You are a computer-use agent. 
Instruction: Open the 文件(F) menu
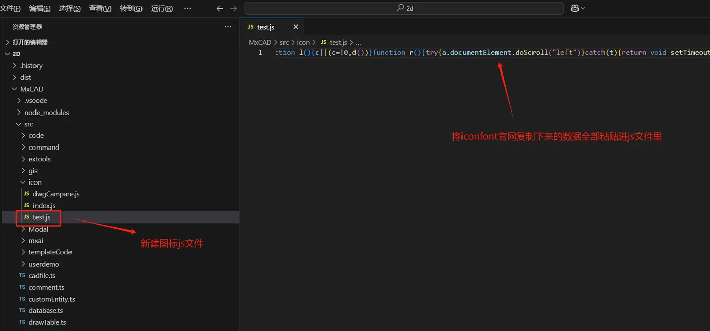click(11, 8)
